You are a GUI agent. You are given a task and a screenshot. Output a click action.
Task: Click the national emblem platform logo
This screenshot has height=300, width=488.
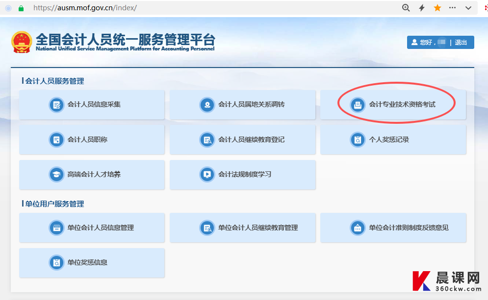pyautogui.click(x=22, y=42)
